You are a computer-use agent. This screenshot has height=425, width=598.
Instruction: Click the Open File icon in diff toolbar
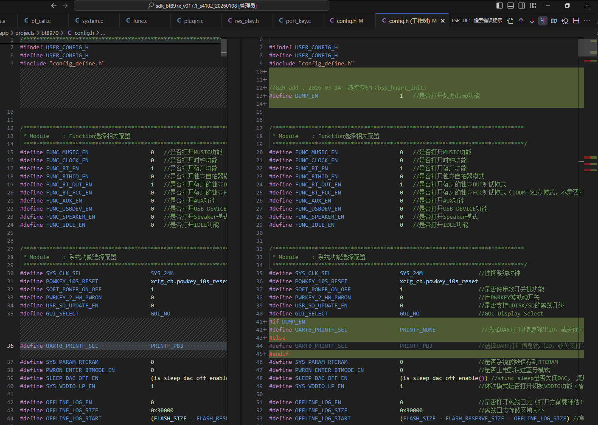tap(510, 21)
